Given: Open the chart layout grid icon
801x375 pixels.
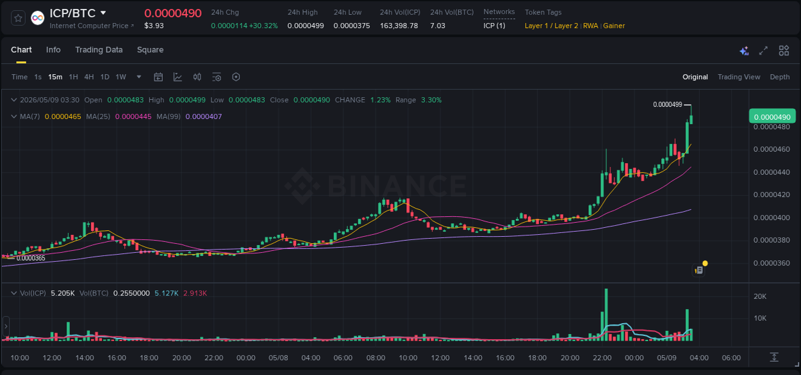Looking at the screenshot, I should coord(784,51).
